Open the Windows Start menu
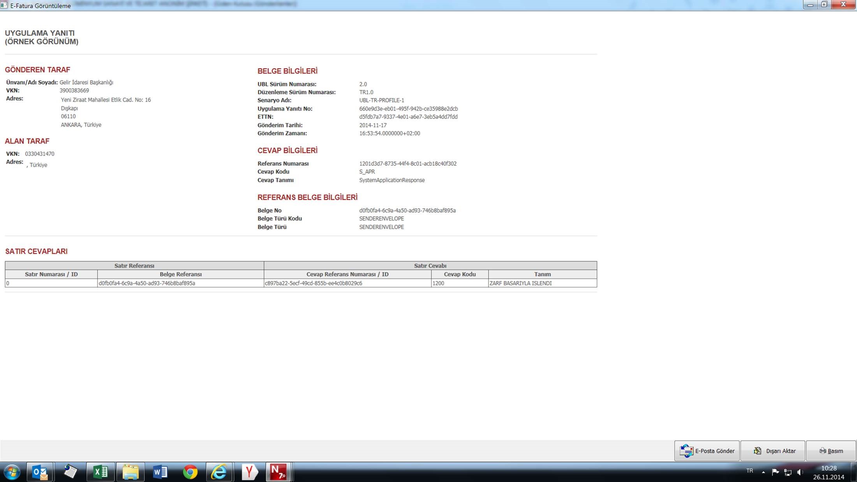Screen dimensions: 857x482 coord(12,472)
